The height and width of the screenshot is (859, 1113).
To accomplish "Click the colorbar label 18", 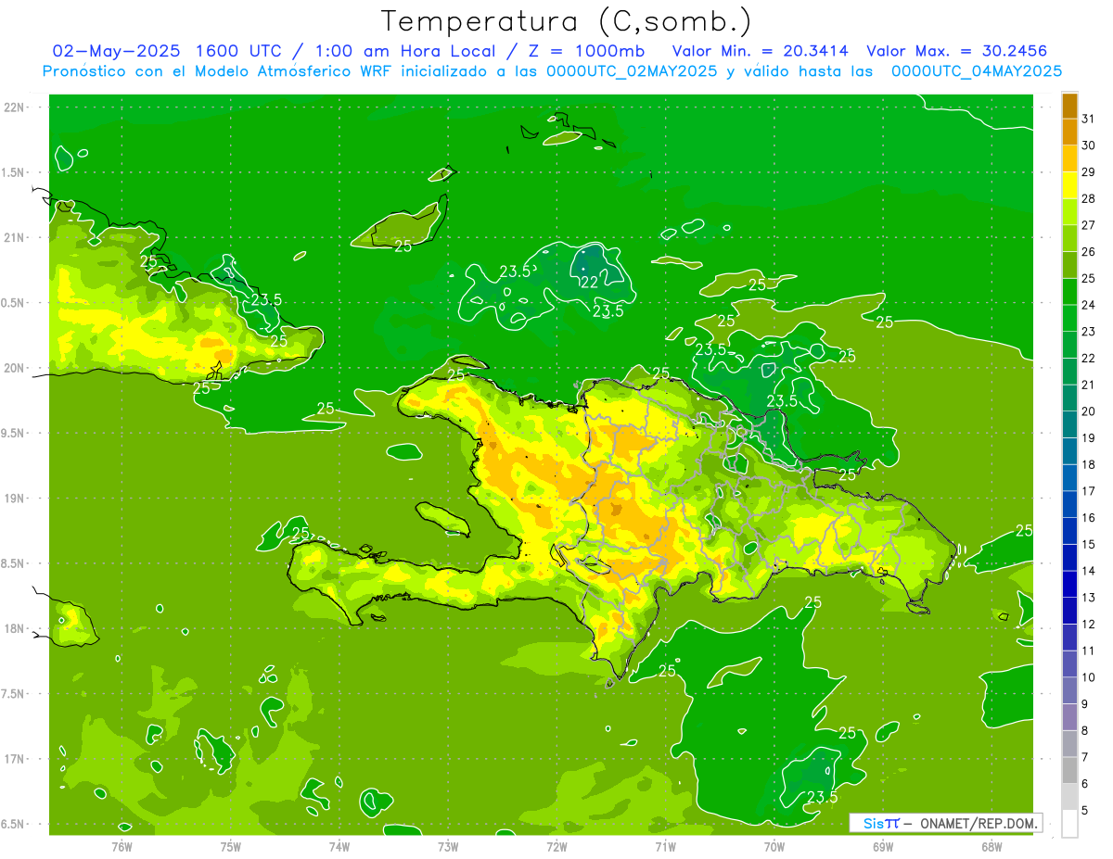I will (x=1089, y=464).
